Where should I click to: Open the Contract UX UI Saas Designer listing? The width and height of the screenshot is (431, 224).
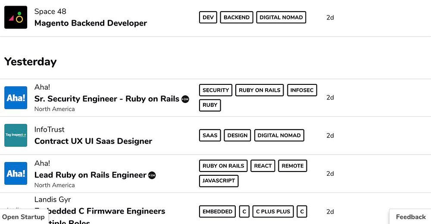click(x=93, y=141)
